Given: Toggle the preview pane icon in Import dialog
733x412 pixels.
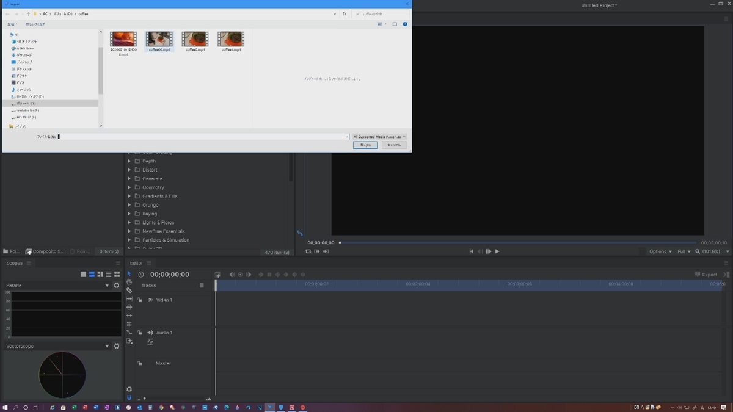Looking at the screenshot, I should pos(395,24).
